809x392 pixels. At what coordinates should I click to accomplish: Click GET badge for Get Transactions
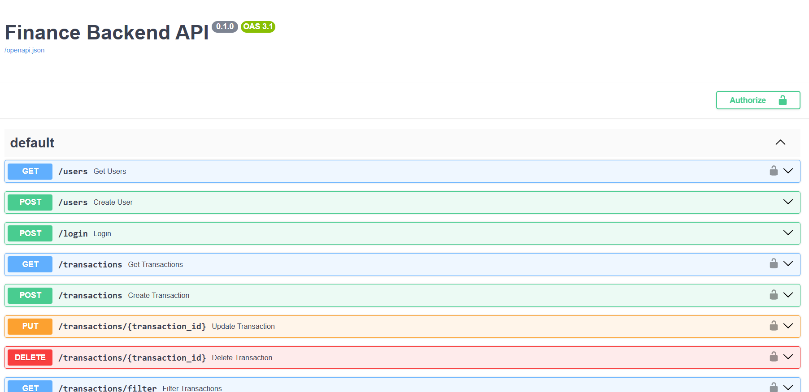point(30,264)
